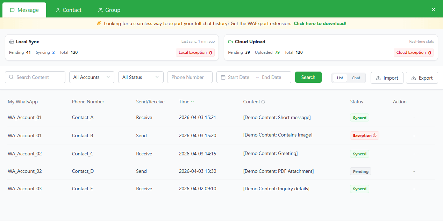Viewport: 443px width, 221px height.
Task: Switch to List view
Action: [x=340, y=78]
